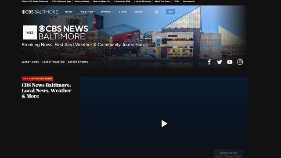
Task: Click Live Now On CBS News badge
Action: (x=37, y=79)
